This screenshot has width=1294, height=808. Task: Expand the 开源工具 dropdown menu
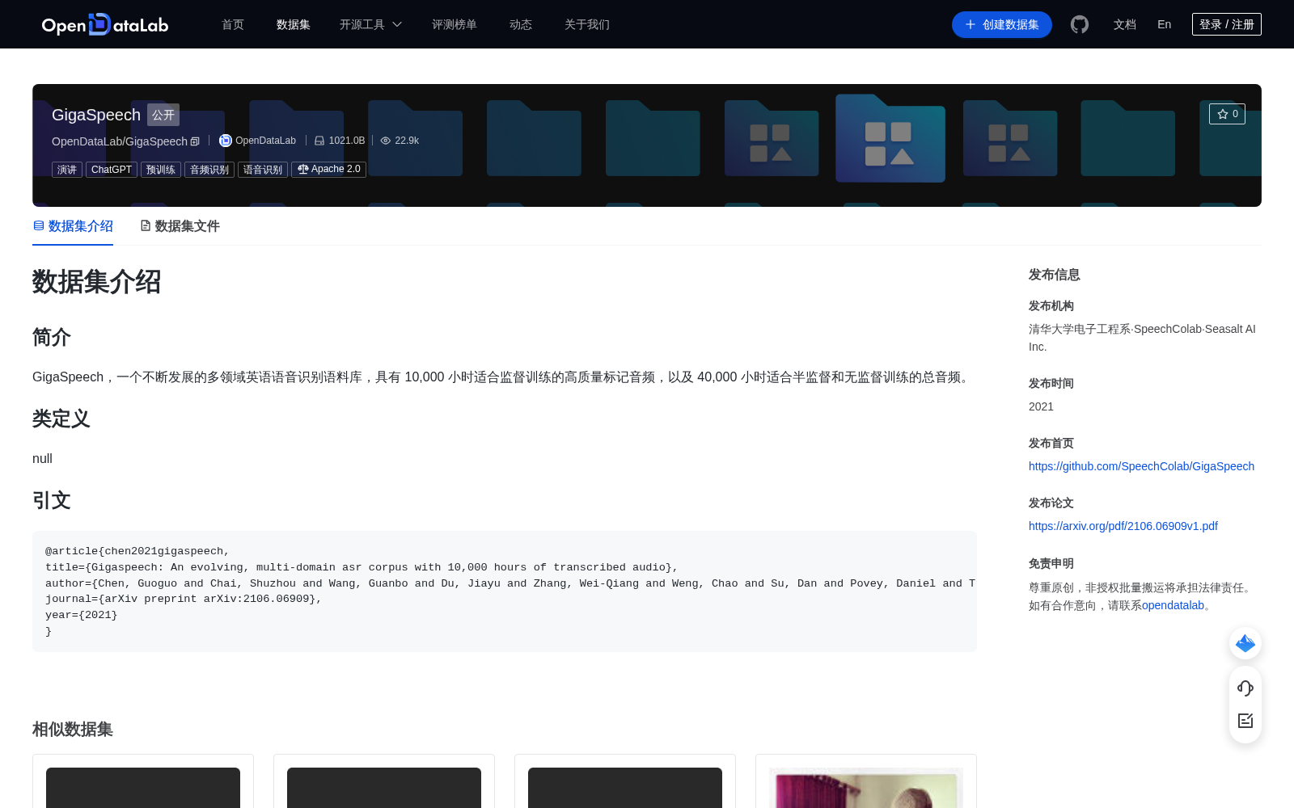pos(370,25)
